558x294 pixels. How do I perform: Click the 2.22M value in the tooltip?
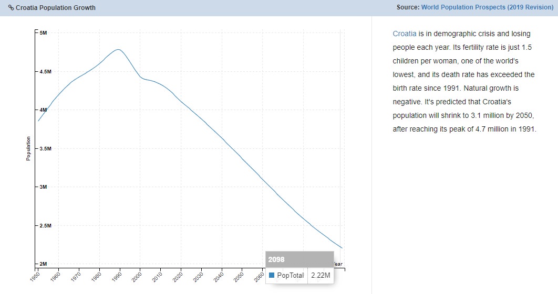click(321, 275)
